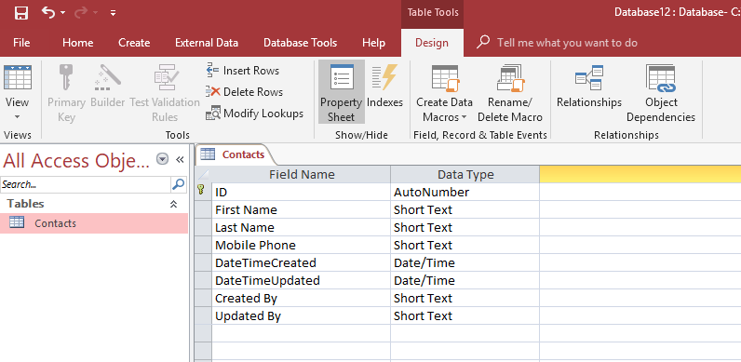Click the Undo arrow icon
The width and height of the screenshot is (741, 362).
pyautogui.click(x=48, y=12)
